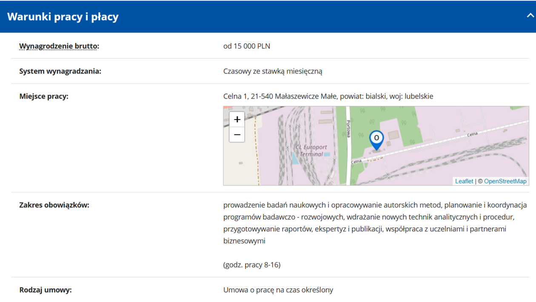Zoom out on the map

point(237,135)
